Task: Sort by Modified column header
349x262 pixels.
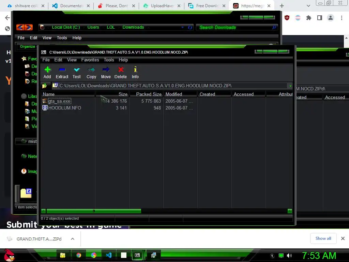Action: coord(181,94)
